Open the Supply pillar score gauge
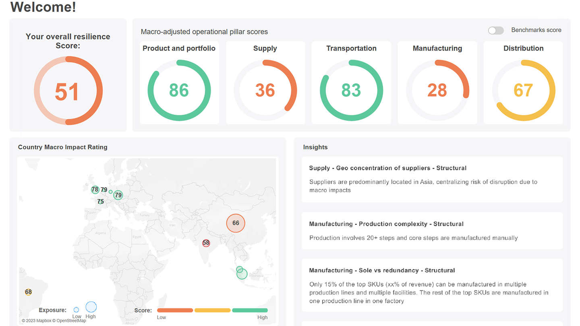Viewport: 580px width, 326px height. point(265,90)
